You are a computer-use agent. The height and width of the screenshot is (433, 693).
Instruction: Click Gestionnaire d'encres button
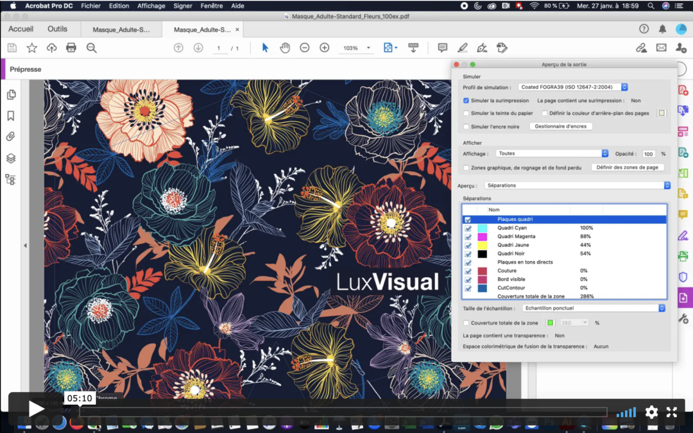point(561,126)
